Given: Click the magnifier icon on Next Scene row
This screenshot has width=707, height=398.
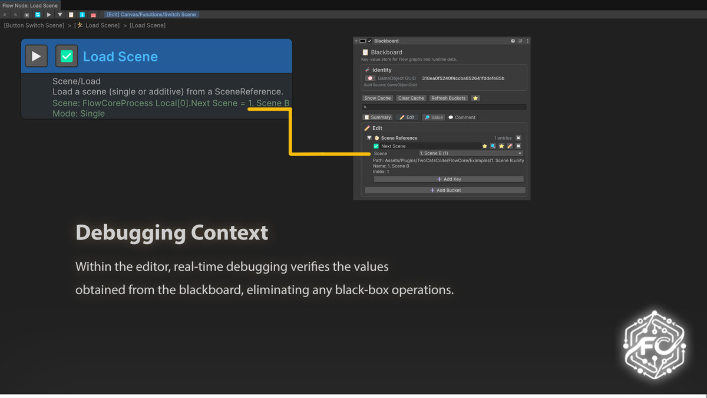Looking at the screenshot, I should coord(493,146).
